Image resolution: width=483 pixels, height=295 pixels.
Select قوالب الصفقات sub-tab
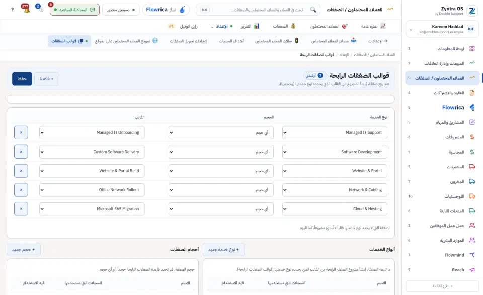(x=69, y=41)
